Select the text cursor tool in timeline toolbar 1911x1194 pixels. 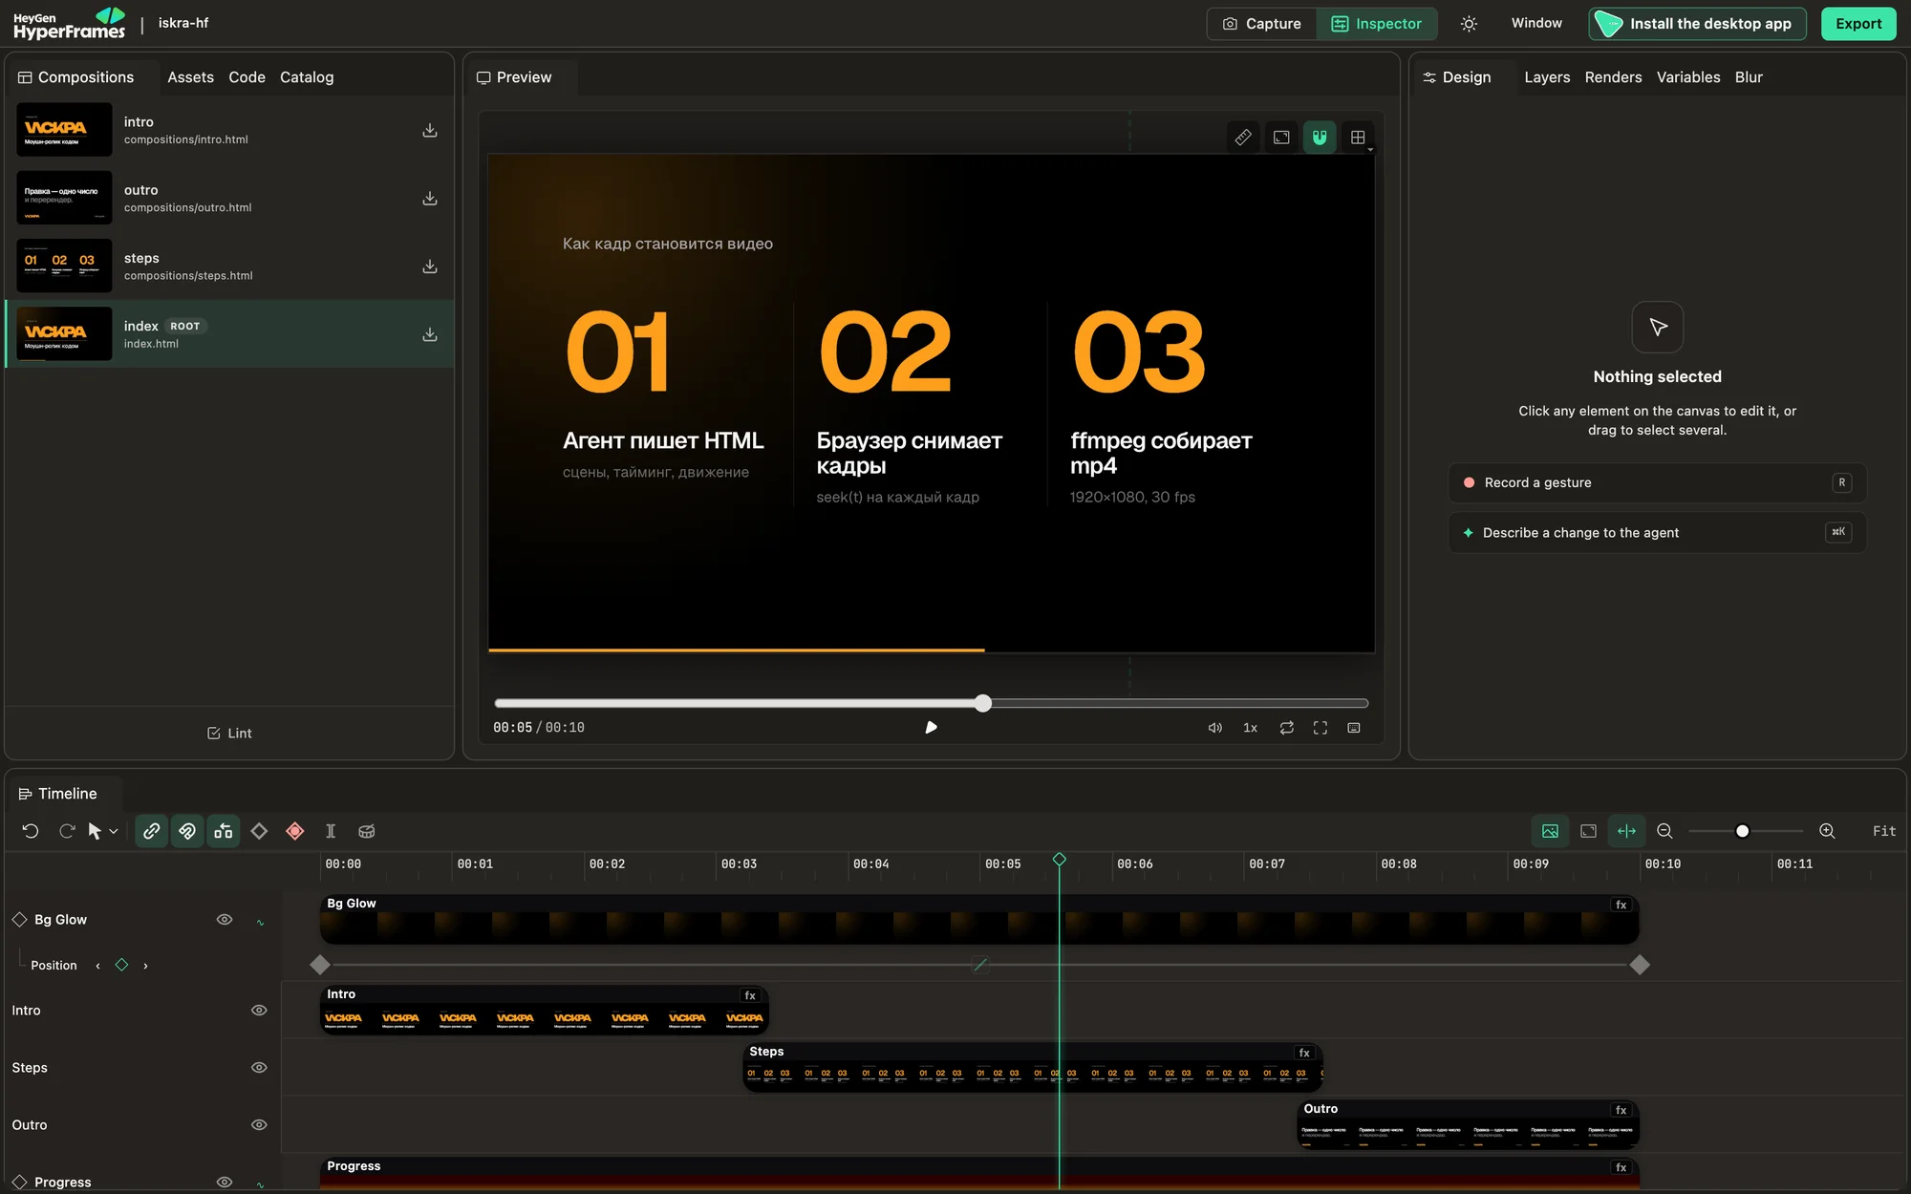[331, 831]
